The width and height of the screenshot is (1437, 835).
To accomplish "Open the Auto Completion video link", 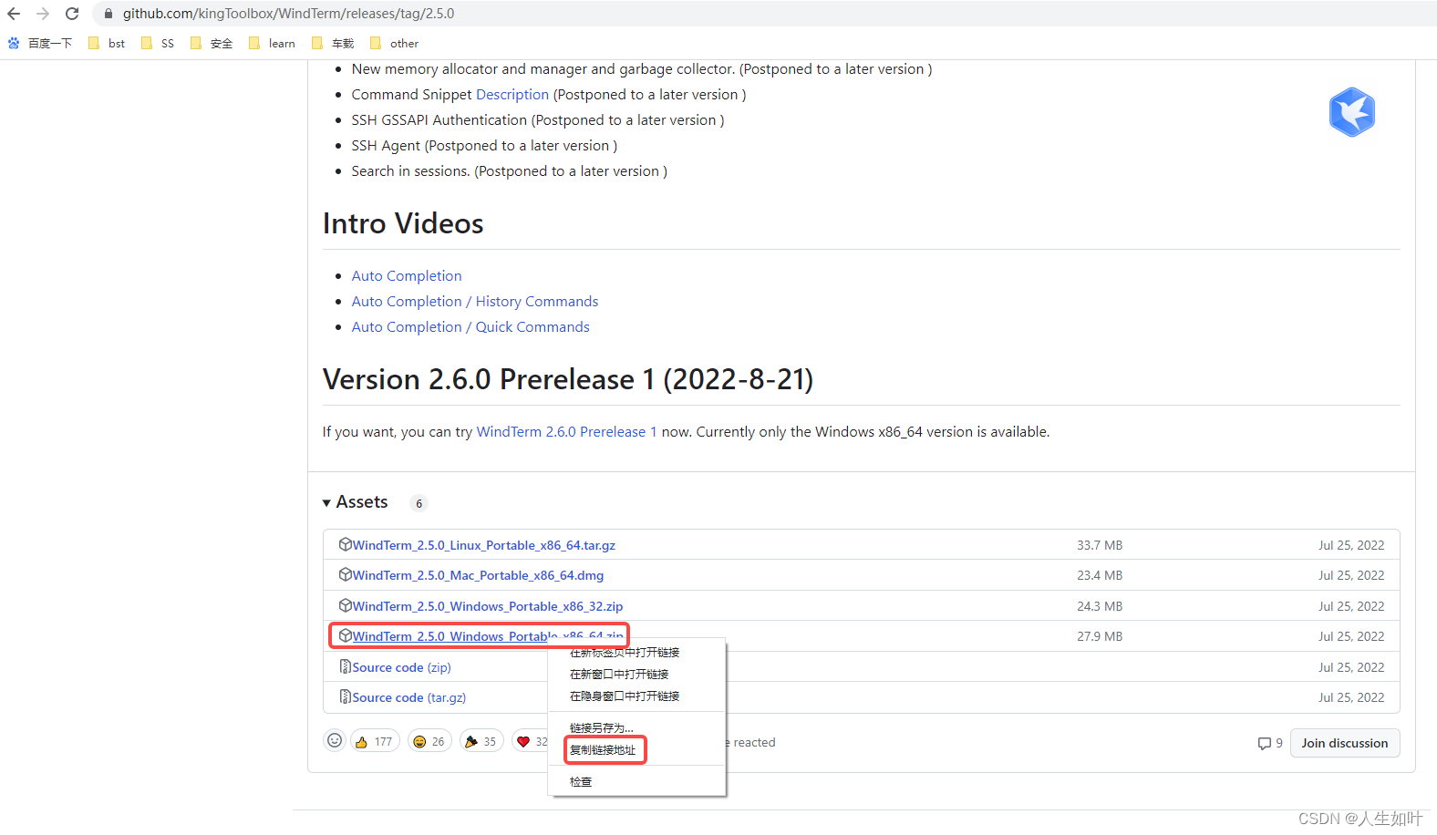I will (407, 275).
